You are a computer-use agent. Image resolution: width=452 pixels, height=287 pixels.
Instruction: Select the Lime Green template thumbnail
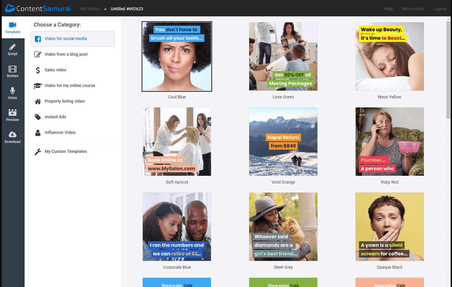283,56
